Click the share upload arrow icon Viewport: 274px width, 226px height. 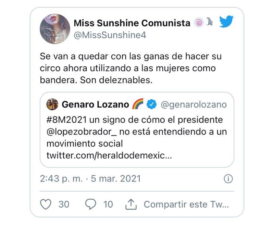tap(131, 204)
